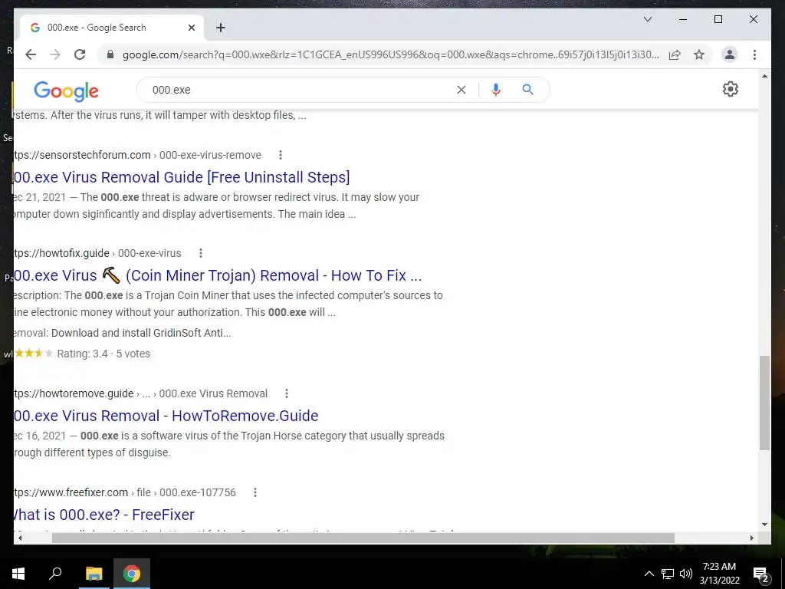Click sensorstechforum.com URL breadcrumb

tap(138, 155)
